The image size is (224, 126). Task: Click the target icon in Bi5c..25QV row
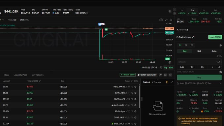[x=135, y=124]
